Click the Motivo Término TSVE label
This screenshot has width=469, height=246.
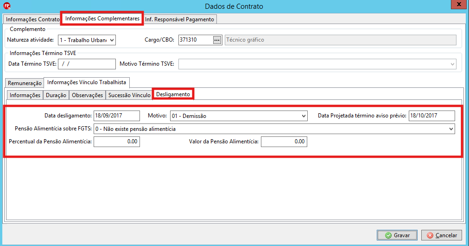[x=147, y=64]
